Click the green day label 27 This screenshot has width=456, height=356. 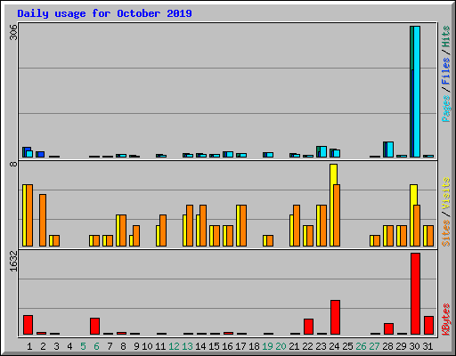click(374, 346)
